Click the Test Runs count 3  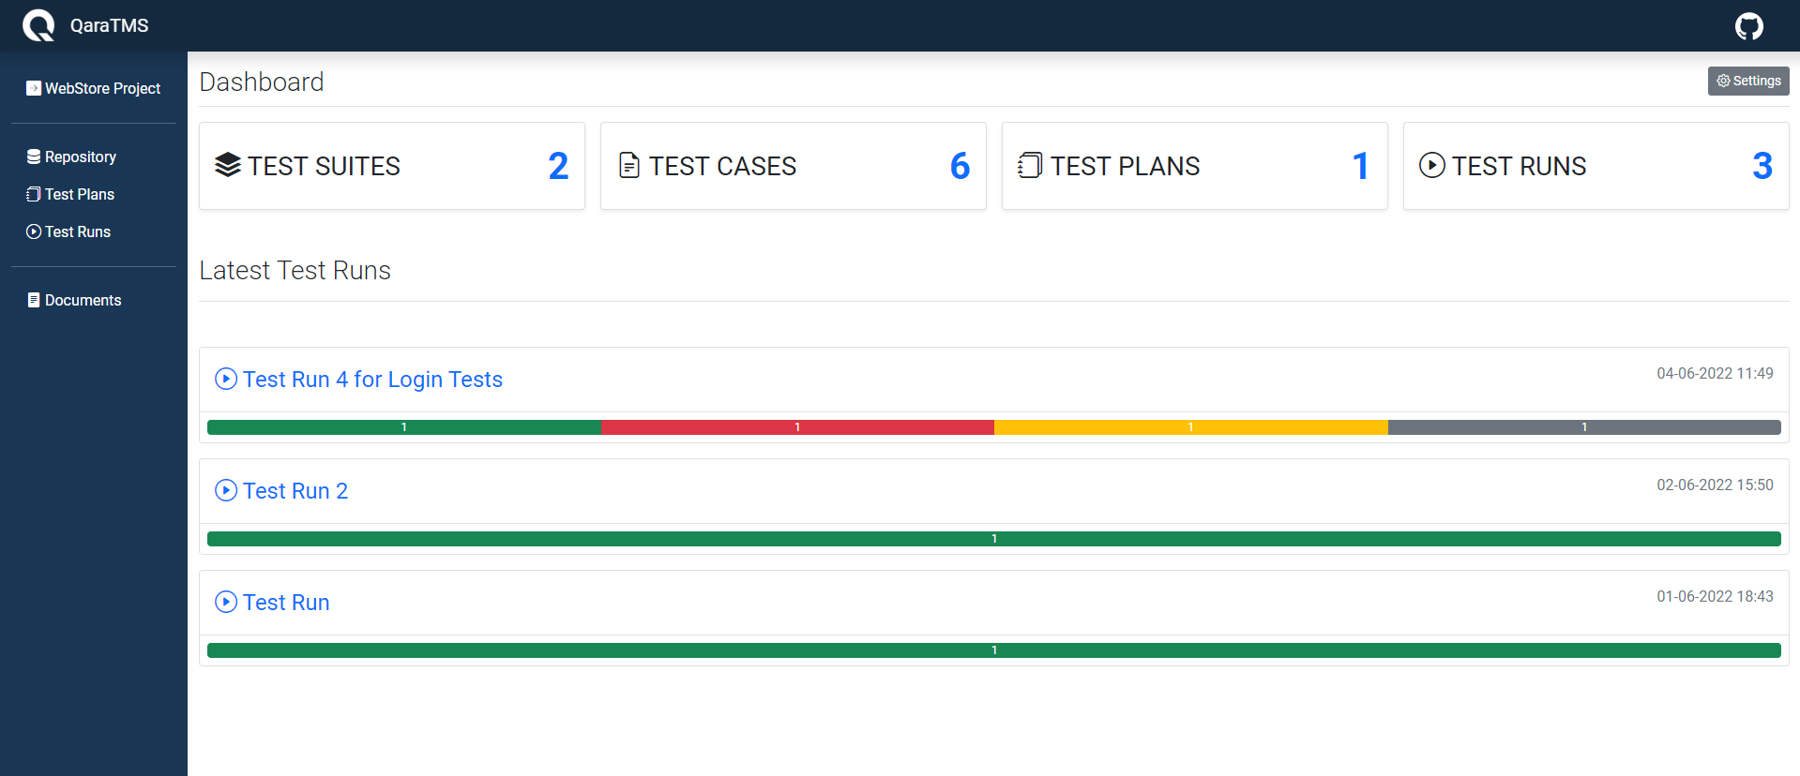1762,166
